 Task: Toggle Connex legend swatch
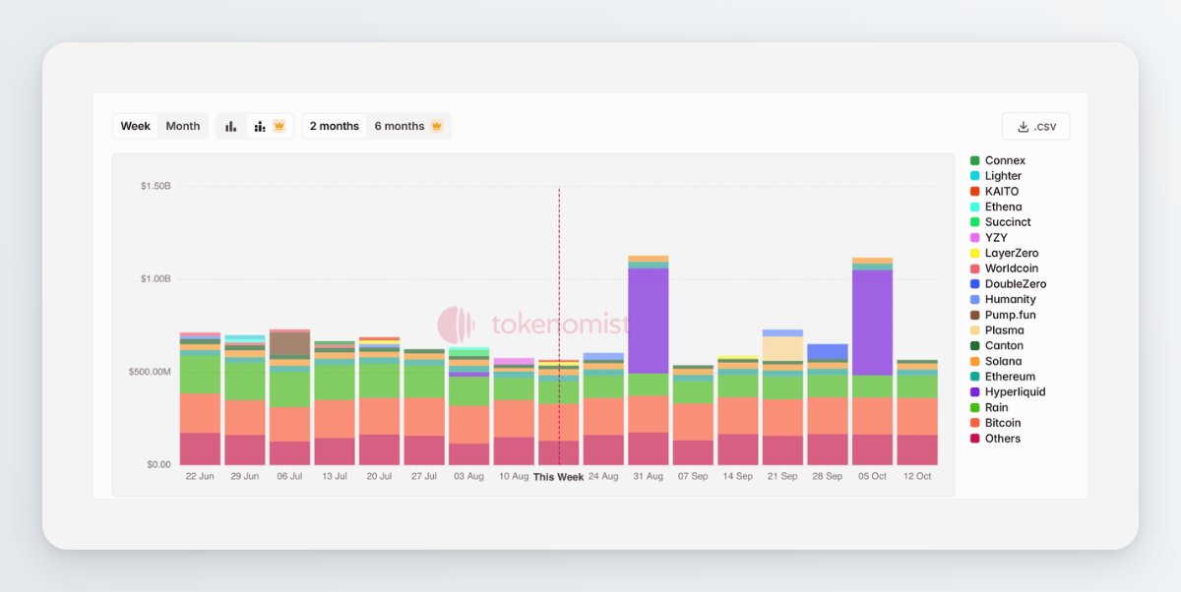975,160
